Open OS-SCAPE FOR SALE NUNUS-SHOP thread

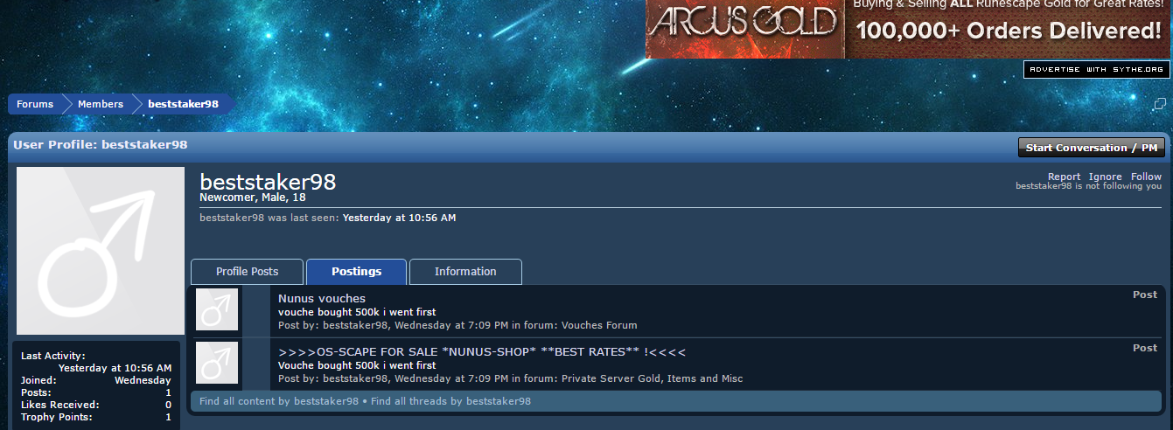482,352
